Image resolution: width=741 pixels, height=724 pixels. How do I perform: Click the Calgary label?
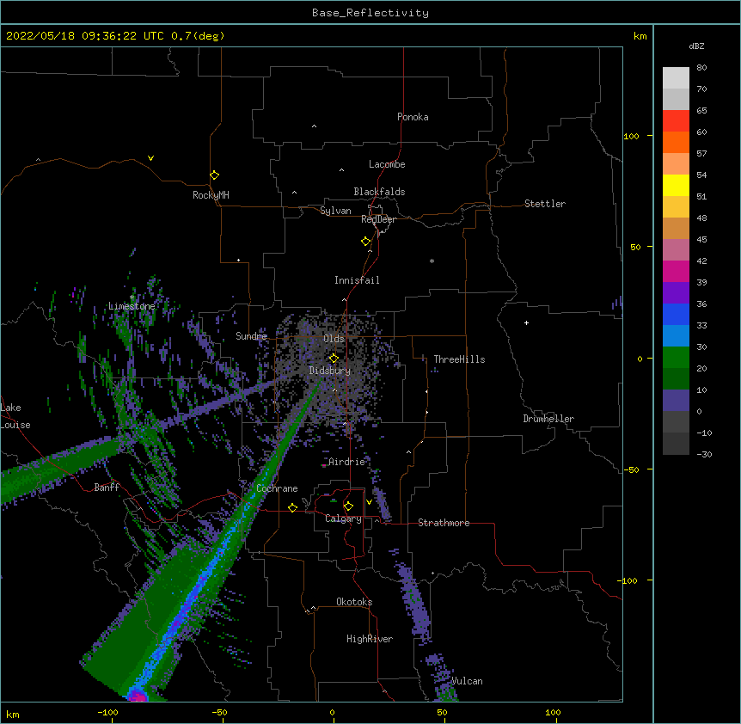click(343, 518)
